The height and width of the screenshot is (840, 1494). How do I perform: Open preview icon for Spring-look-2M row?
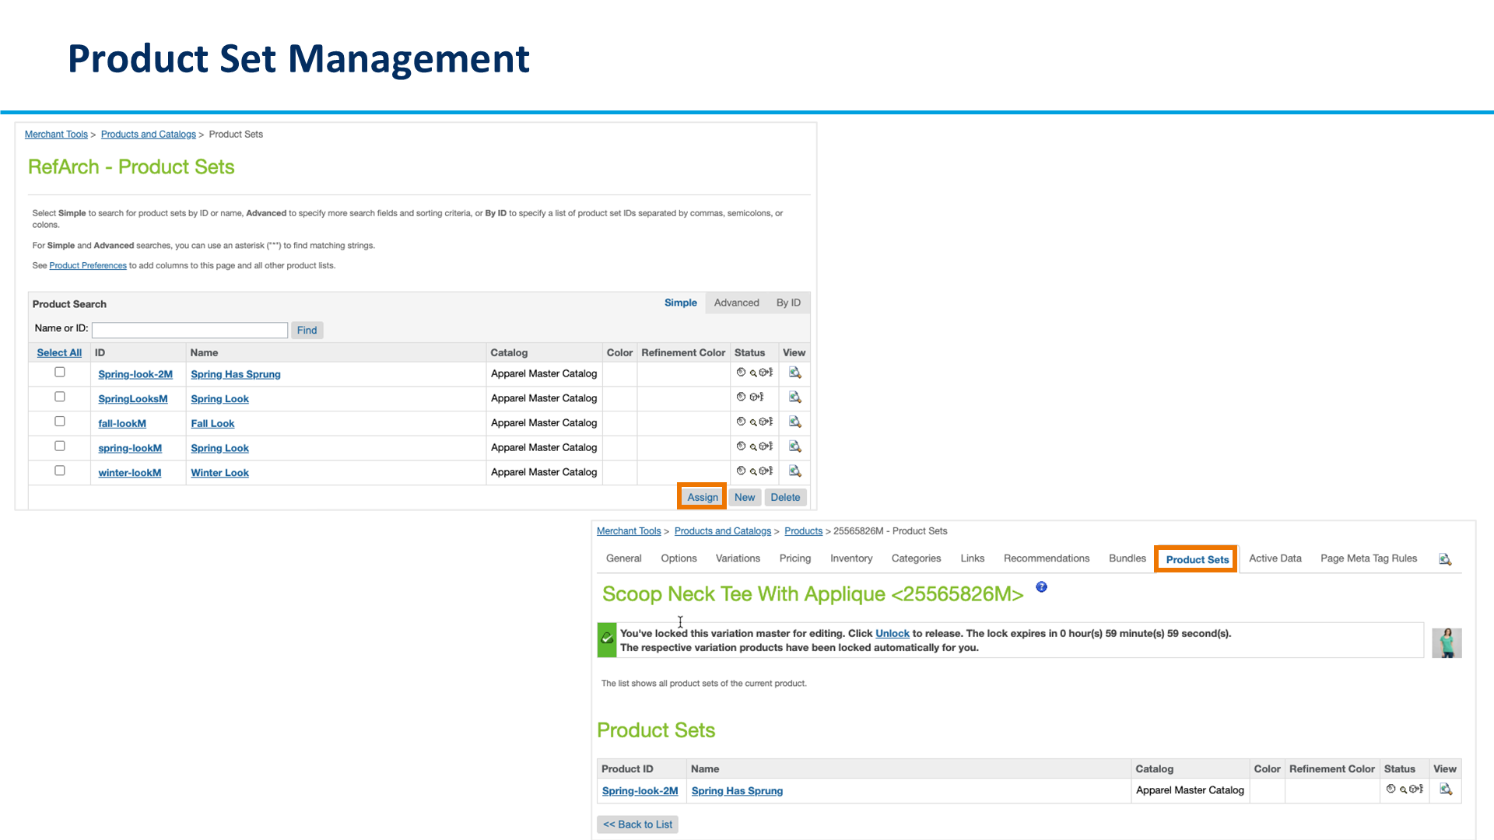click(x=794, y=373)
